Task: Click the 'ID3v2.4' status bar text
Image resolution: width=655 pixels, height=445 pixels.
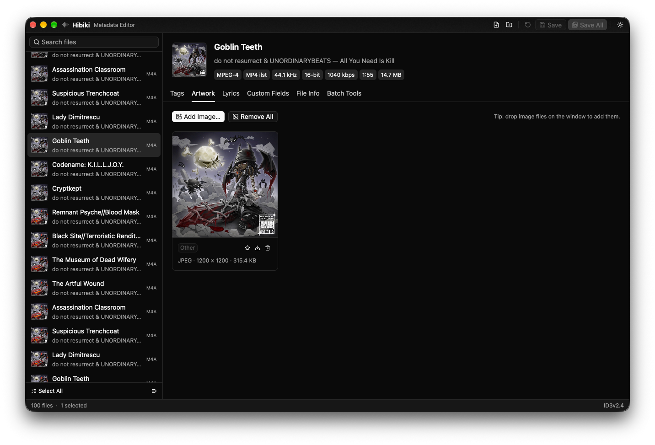Action: tap(613, 406)
